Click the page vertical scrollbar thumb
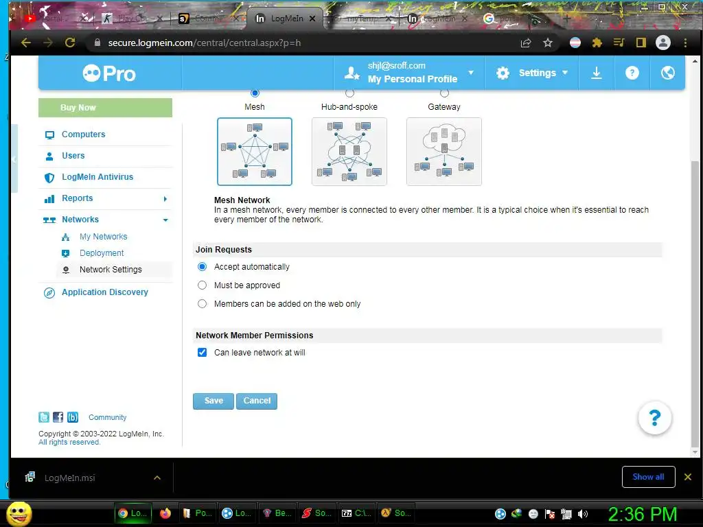This screenshot has height=527, width=703. click(695, 303)
